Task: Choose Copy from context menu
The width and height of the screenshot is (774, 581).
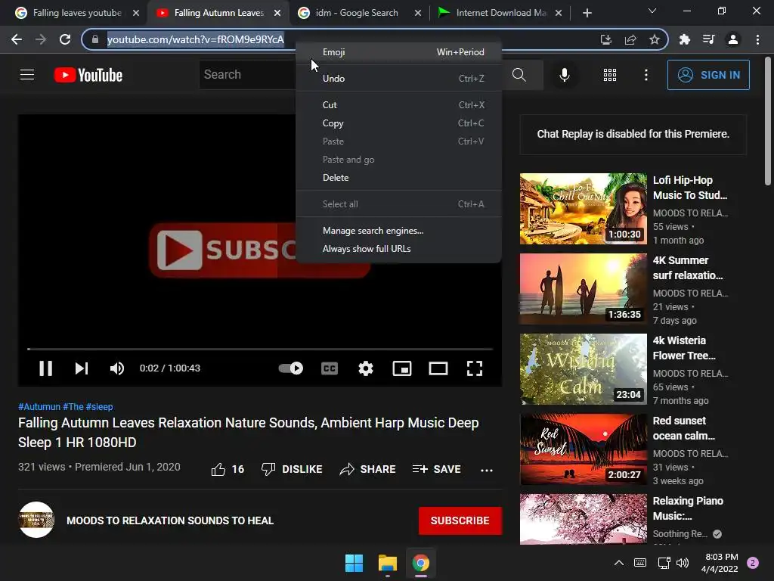Action: [x=399, y=123]
